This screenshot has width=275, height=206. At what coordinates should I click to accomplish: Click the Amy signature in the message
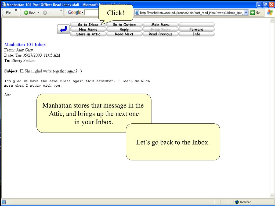8,95
